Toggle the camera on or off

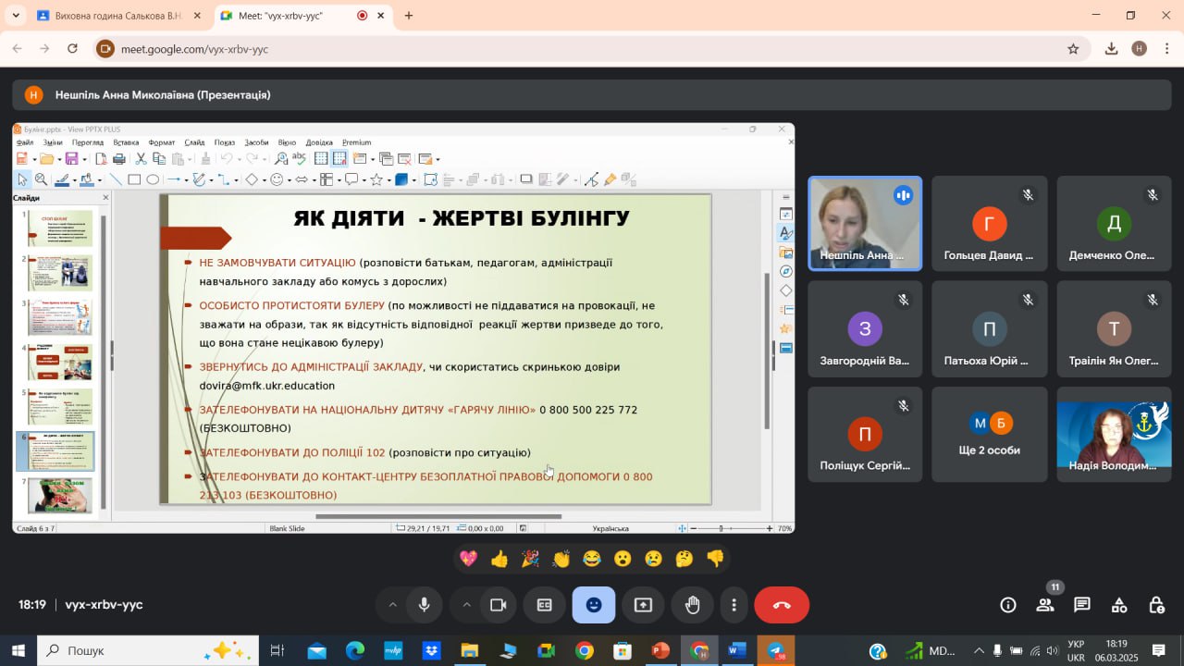[499, 605]
